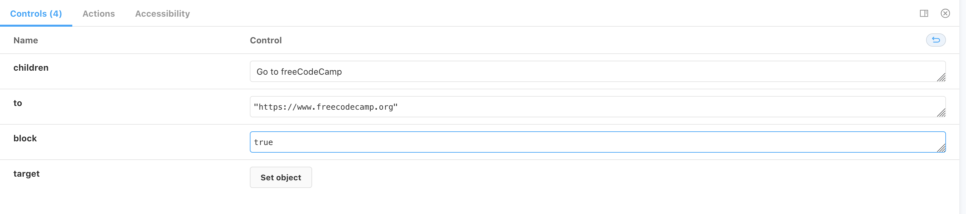Click the target prop name label
Image resolution: width=966 pixels, height=214 pixels.
(27, 173)
